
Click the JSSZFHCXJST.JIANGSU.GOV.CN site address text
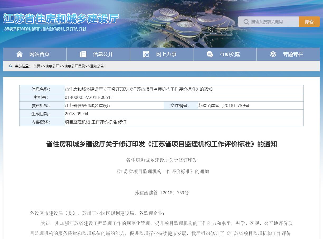click(x=45, y=29)
